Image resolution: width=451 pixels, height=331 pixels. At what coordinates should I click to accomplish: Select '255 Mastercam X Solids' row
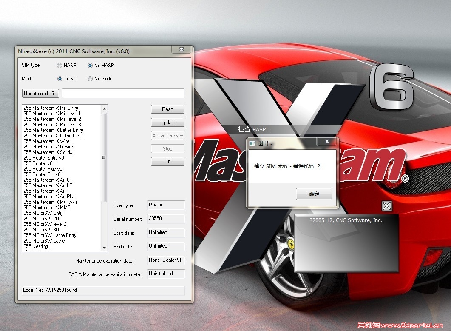point(62,152)
